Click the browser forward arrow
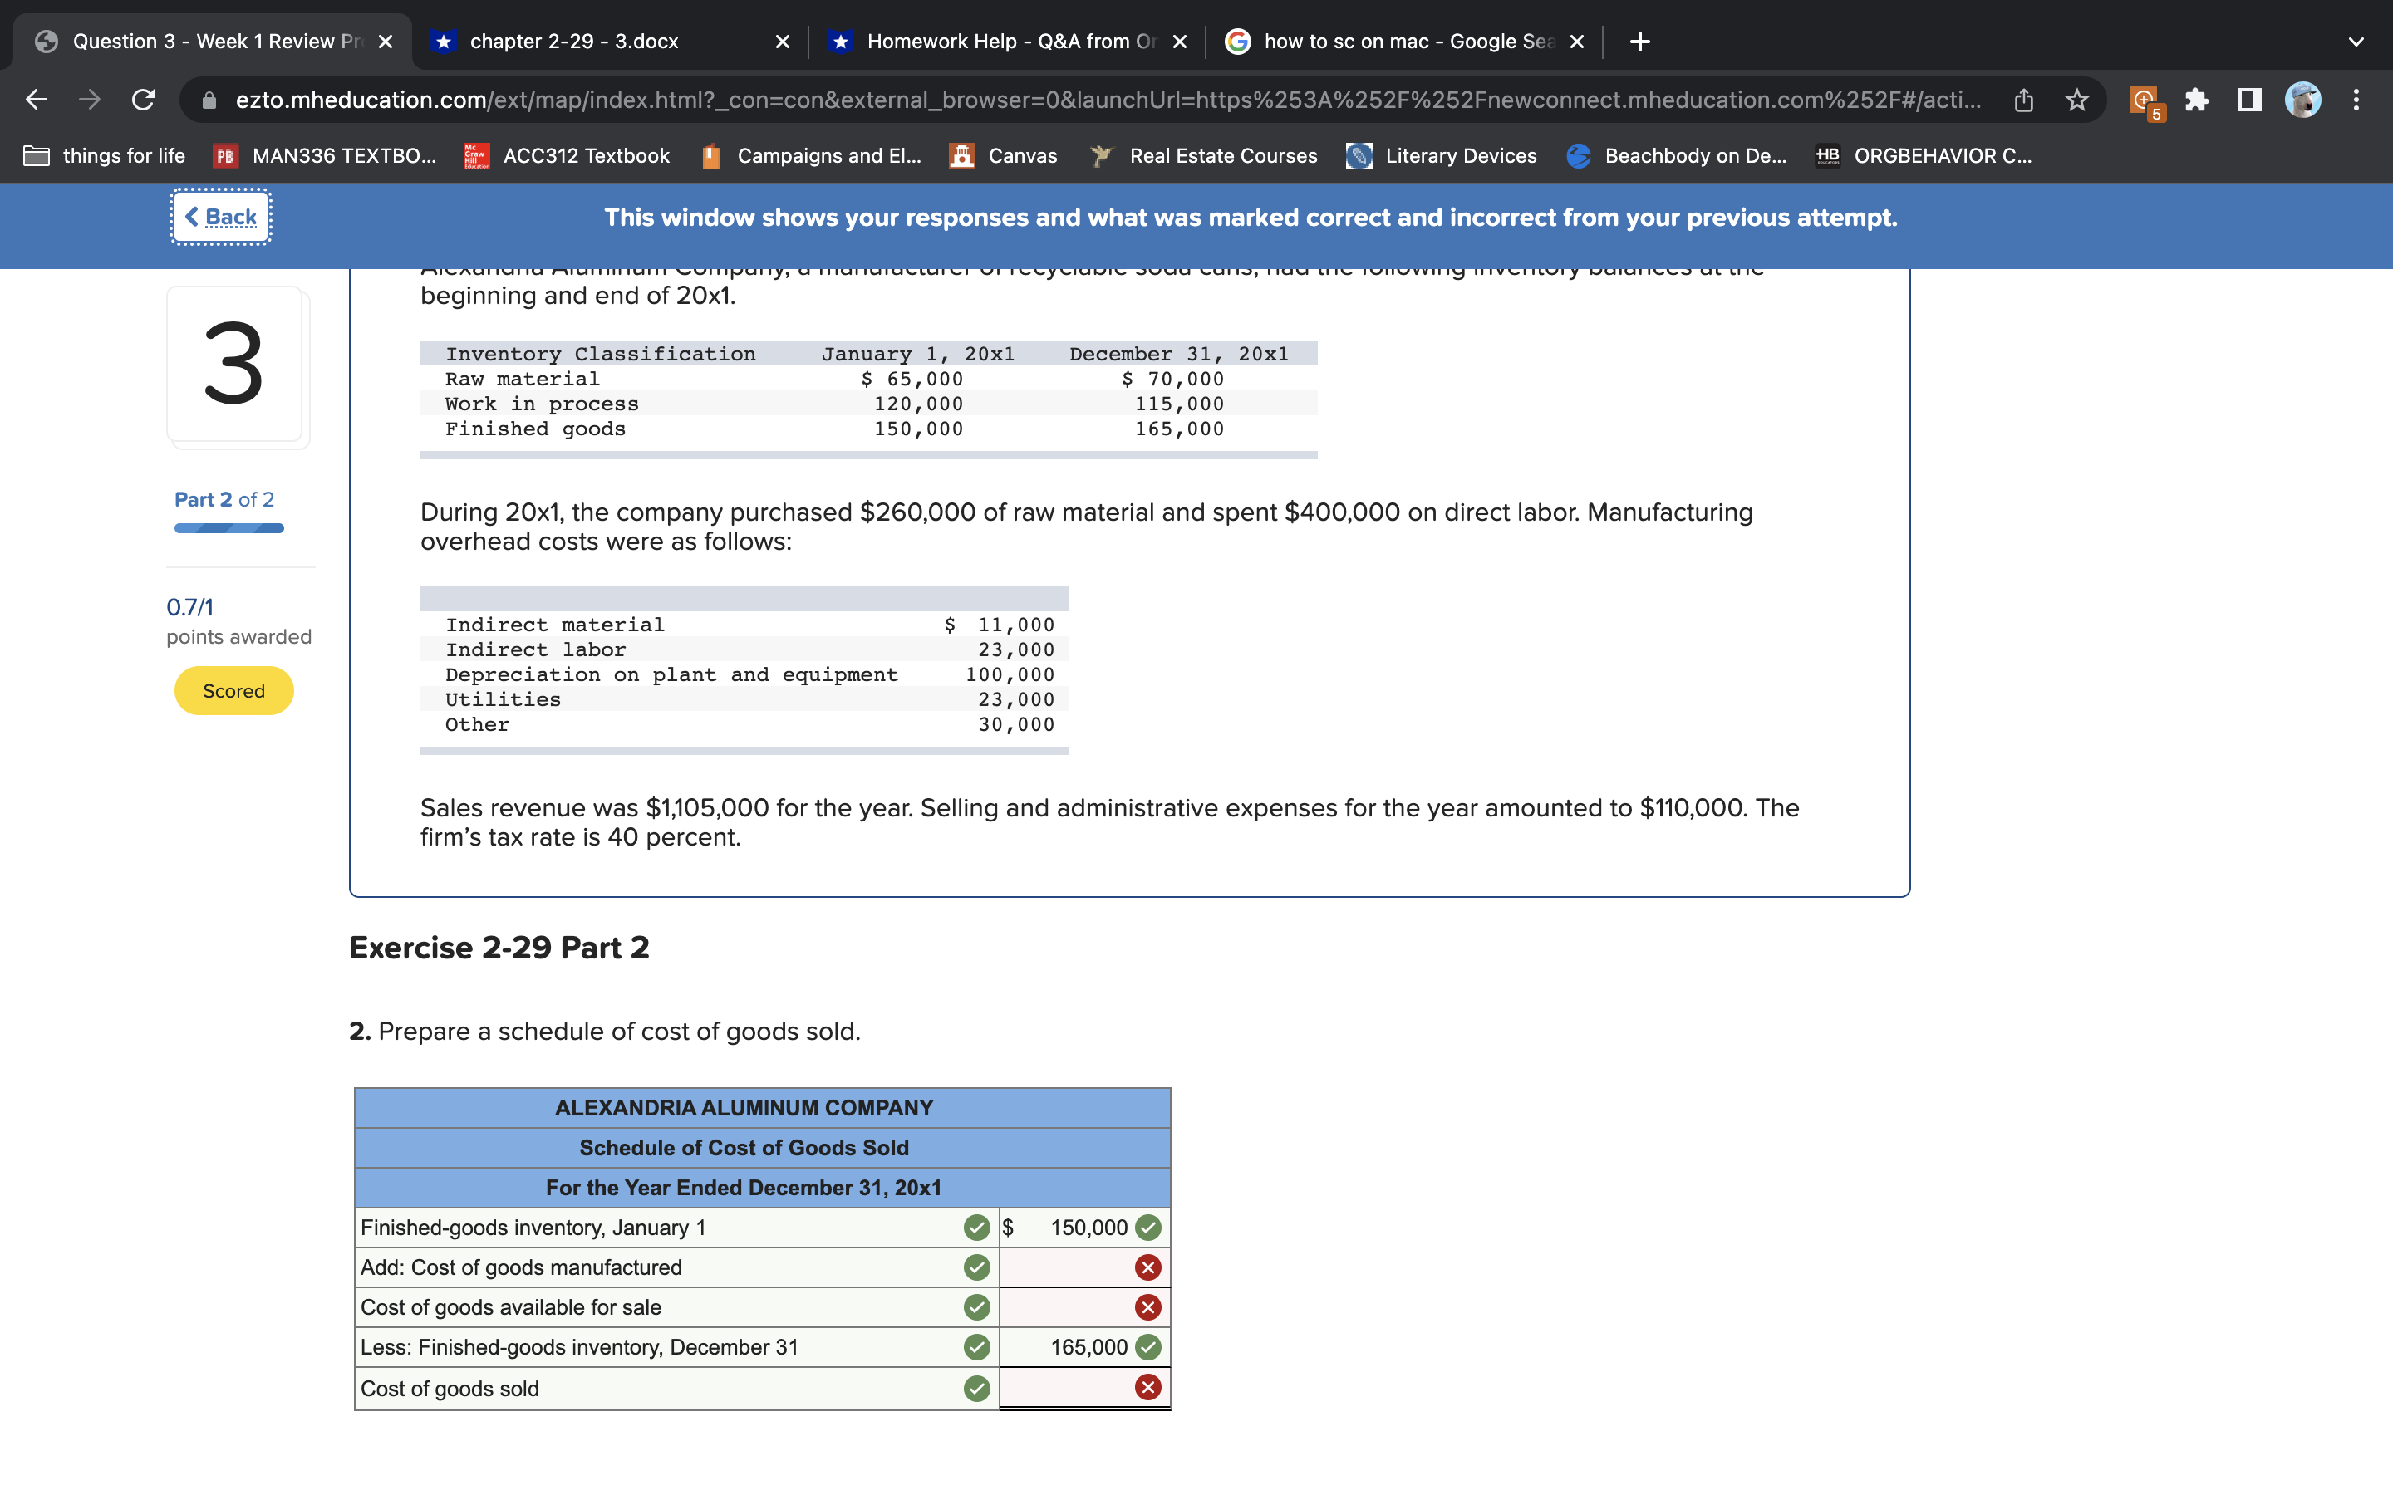This screenshot has width=2393, height=1495. [x=90, y=100]
